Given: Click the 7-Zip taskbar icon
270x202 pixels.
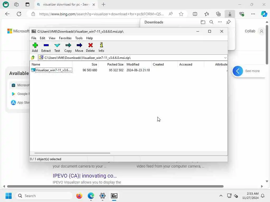Looking at the screenshot, I should point(114,196).
